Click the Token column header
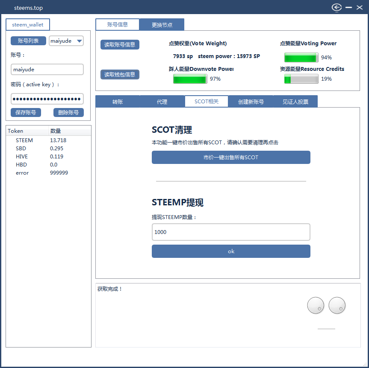The height and width of the screenshot is (368, 369). click(27, 131)
